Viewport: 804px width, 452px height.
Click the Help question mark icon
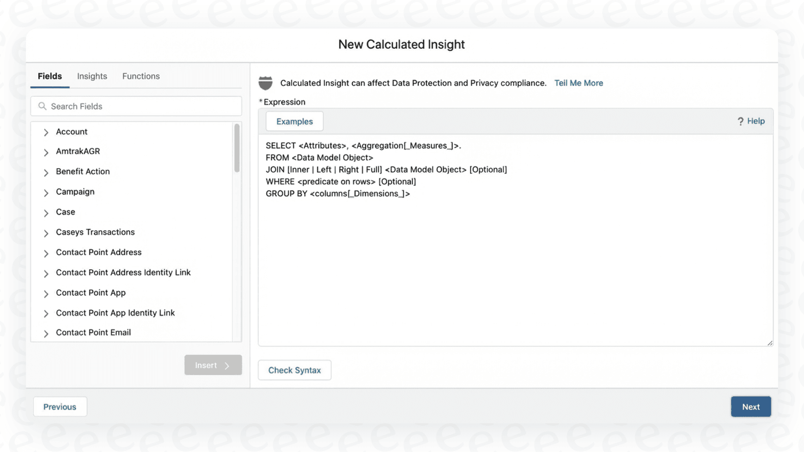[741, 121]
